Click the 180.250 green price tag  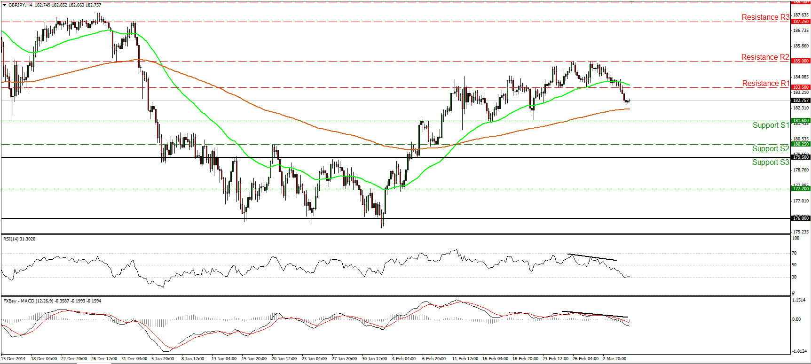(x=801, y=144)
